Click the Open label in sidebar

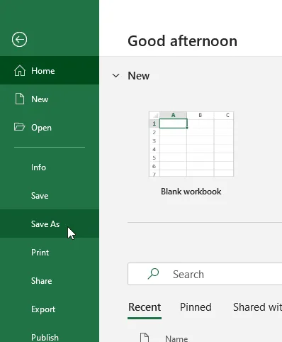point(41,128)
